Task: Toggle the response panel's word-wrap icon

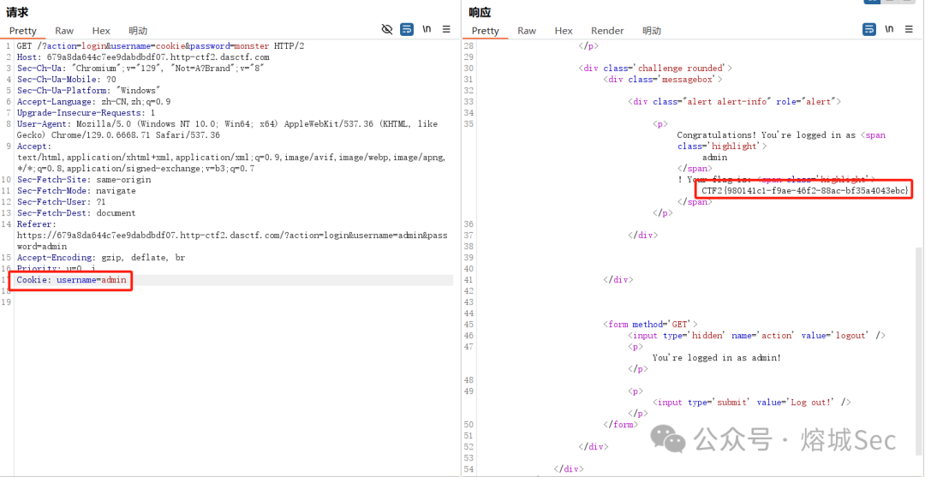Action: [869, 29]
